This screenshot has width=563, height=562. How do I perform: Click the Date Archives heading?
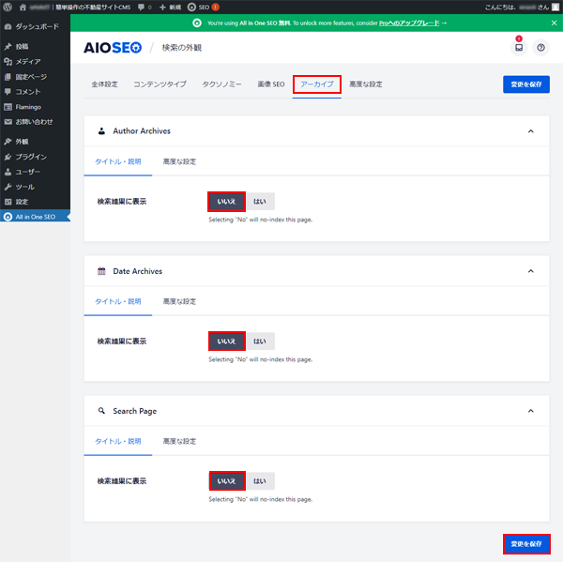[x=138, y=271]
